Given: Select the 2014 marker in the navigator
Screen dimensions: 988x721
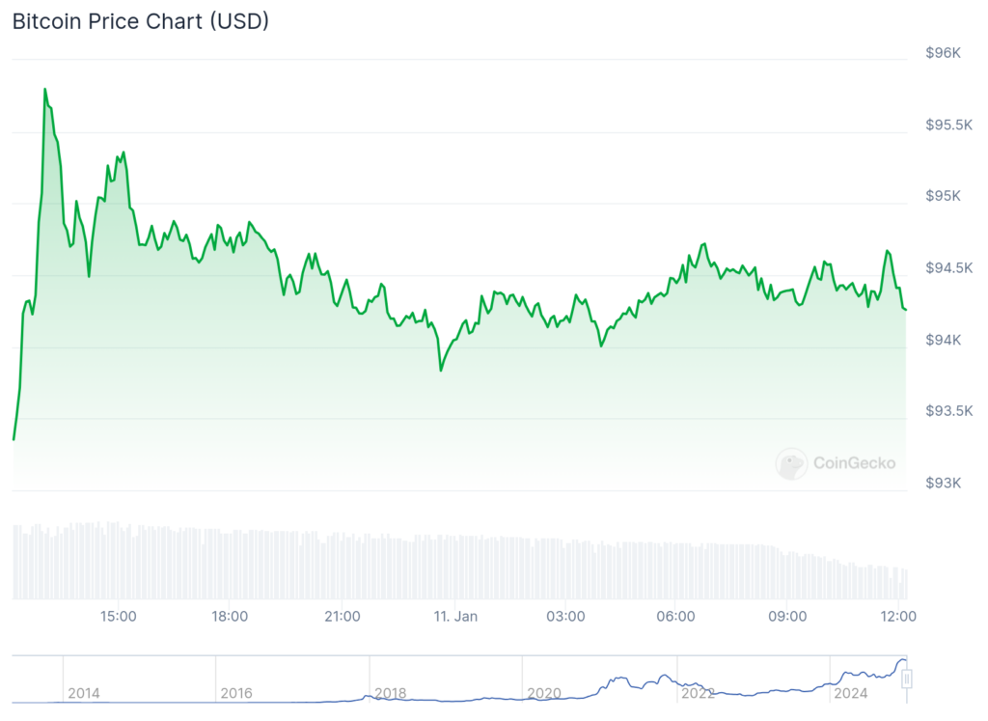Looking at the screenshot, I should (83, 693).
